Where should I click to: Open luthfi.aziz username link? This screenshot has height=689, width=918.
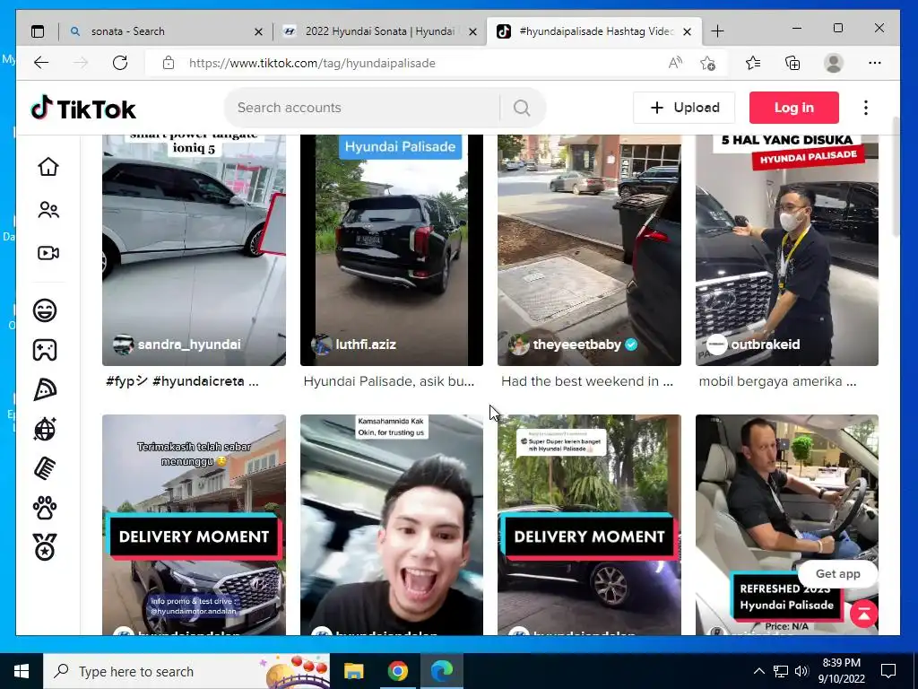pos(366,344)
